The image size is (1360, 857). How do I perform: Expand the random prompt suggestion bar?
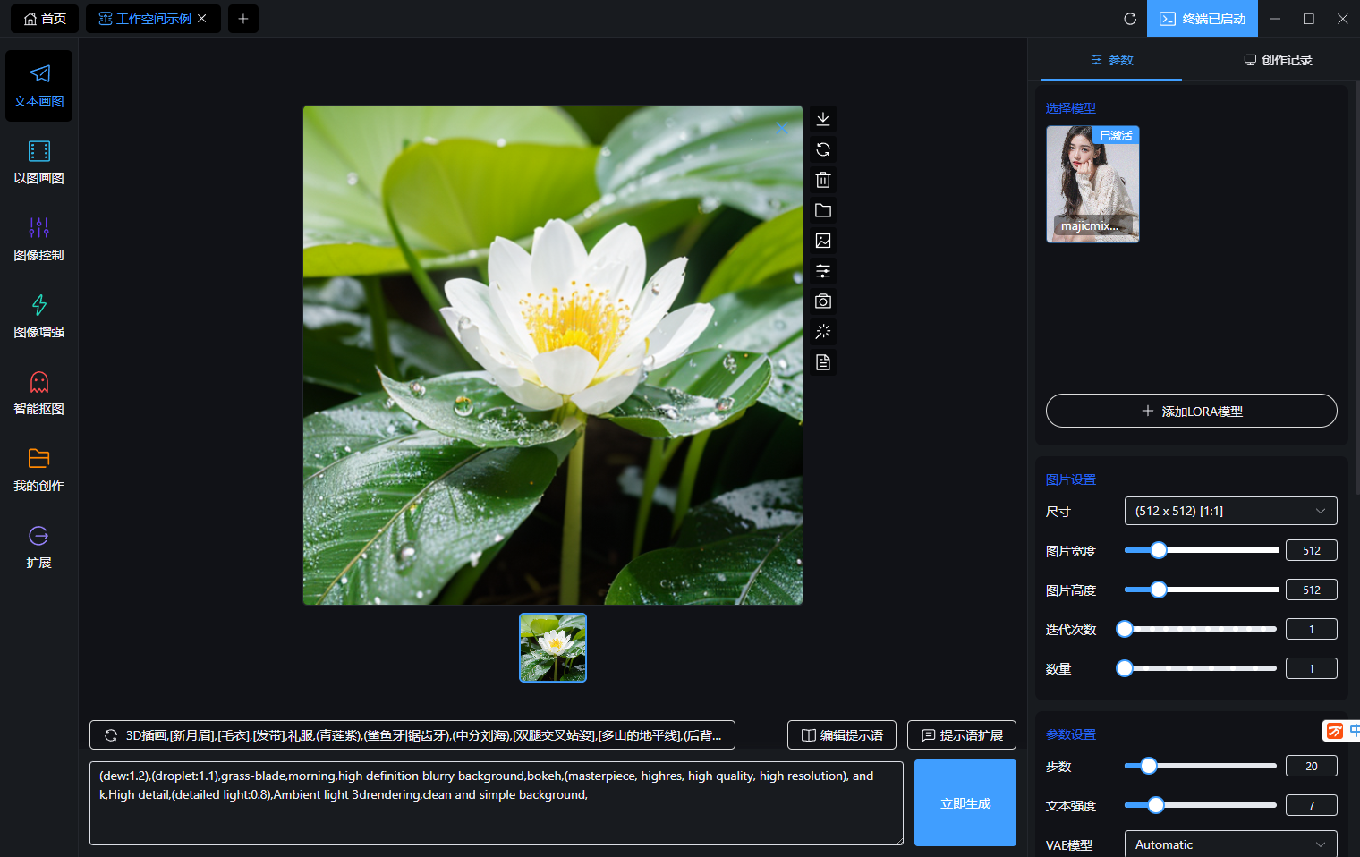(412, 735)
